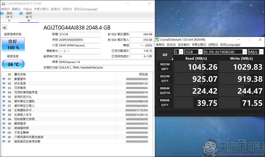Click sequential write result 1029.83
This screenshot has width=265, height=157.
241,67
